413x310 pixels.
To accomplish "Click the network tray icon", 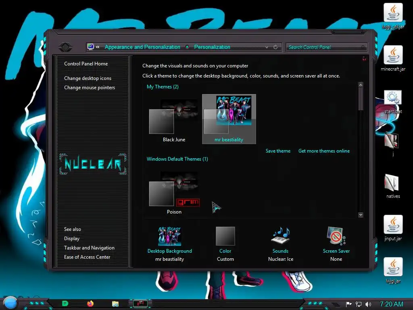I will pos(359,304).
